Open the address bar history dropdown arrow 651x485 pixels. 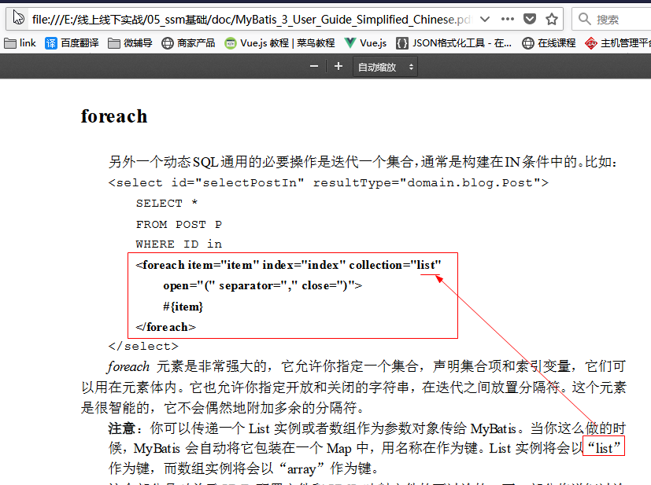(485, 19)
